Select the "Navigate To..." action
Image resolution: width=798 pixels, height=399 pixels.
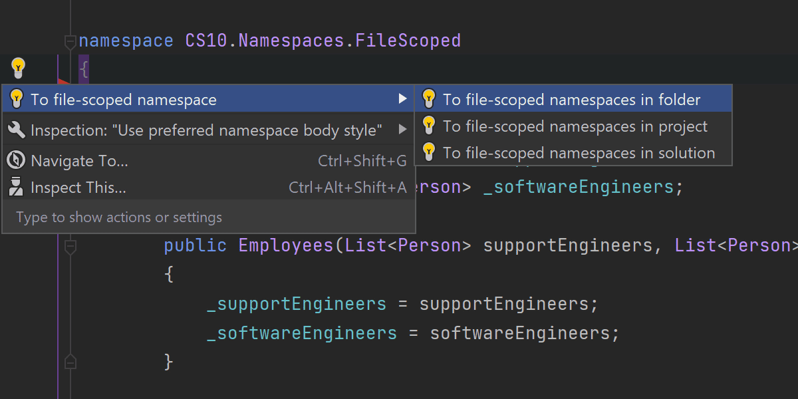point(209,160)
